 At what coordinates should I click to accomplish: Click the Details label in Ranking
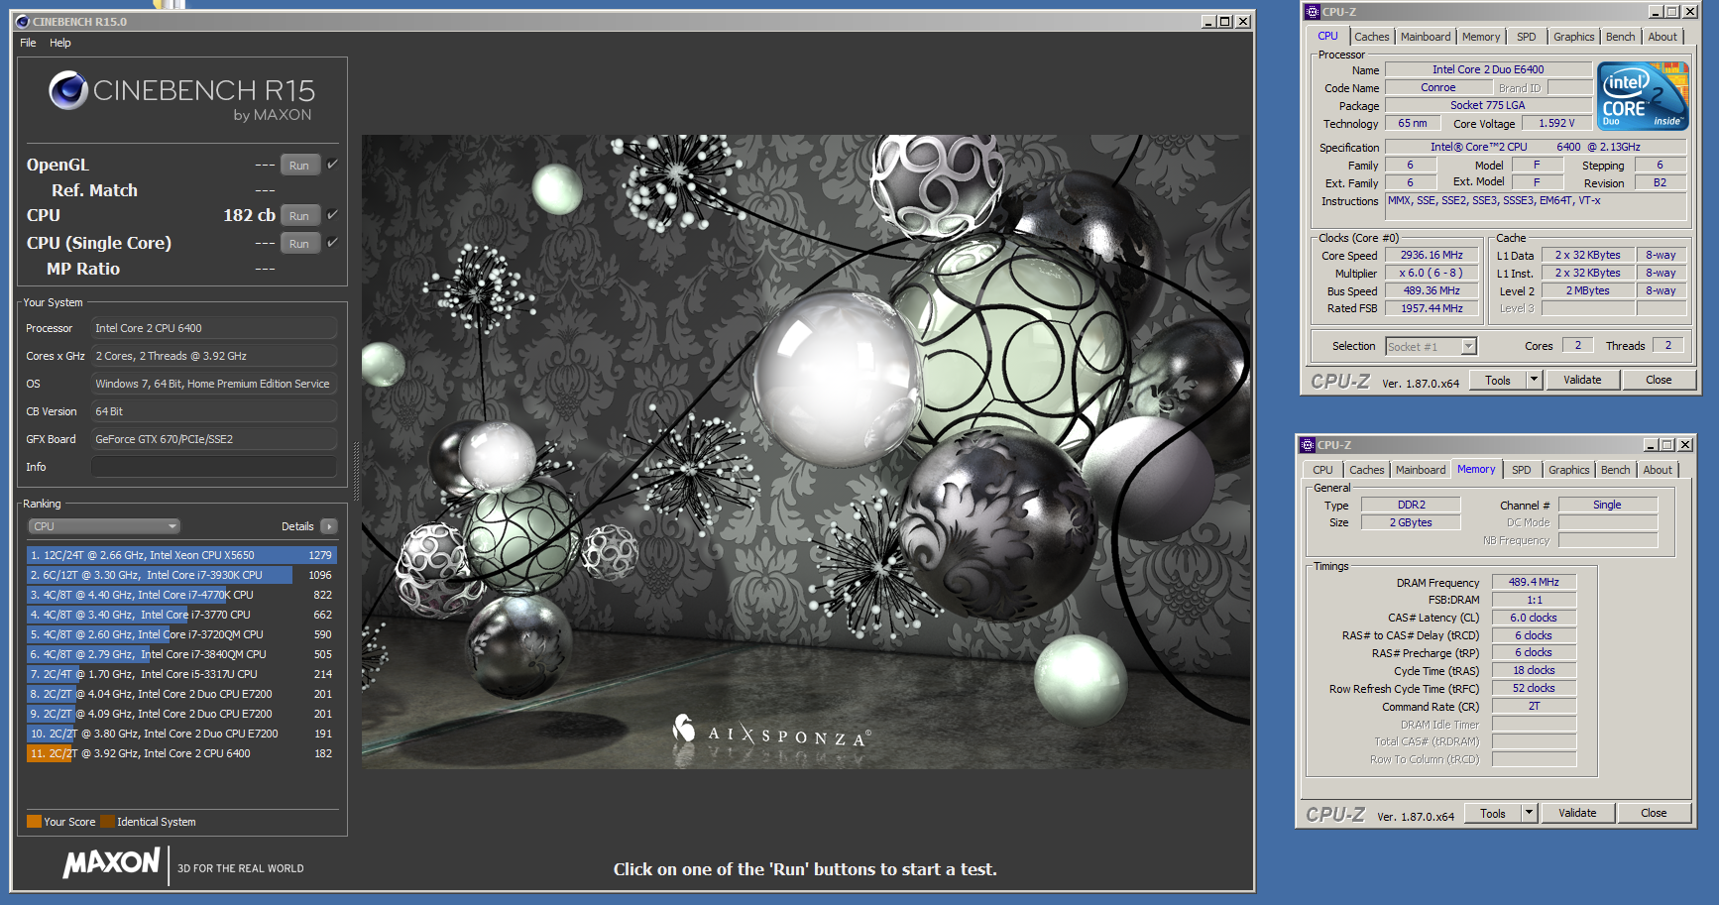(297, 526)
